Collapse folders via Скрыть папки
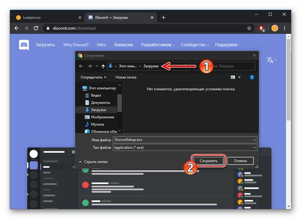Screen dimensions: 301x219 click(93, 162)
